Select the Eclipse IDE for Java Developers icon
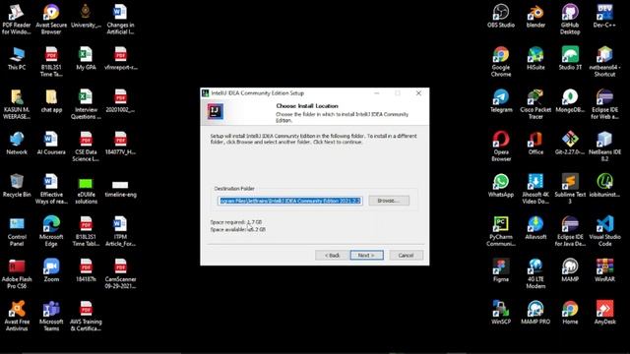The image size is (630, 354). click(570, 231)
